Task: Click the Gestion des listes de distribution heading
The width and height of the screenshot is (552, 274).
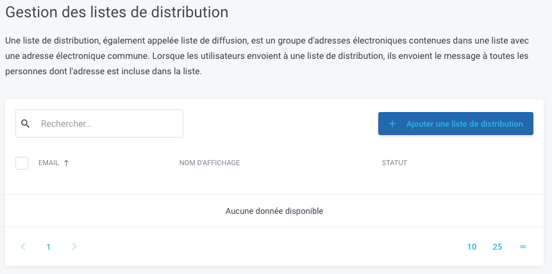Action: point(117,12)
